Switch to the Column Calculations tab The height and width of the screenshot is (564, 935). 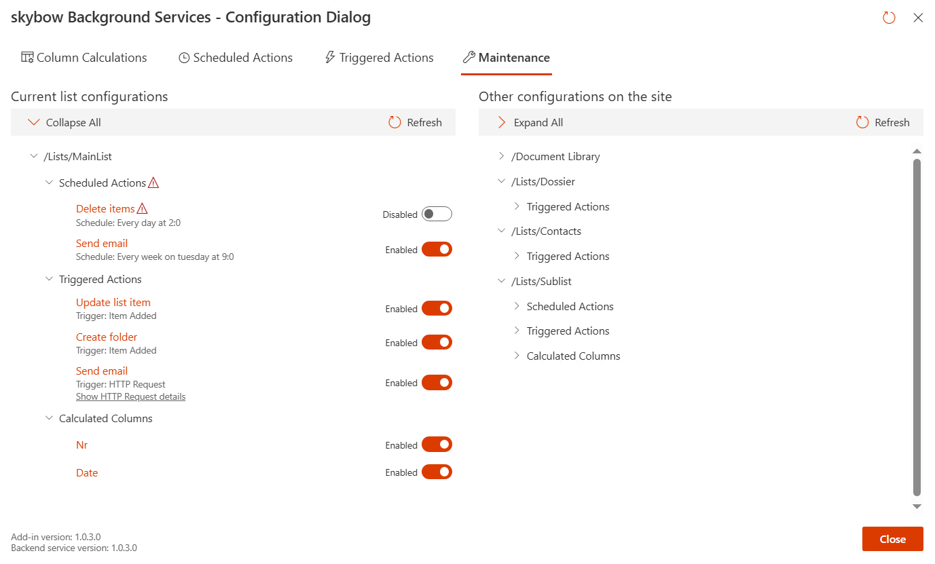click(x=84, y=58)
